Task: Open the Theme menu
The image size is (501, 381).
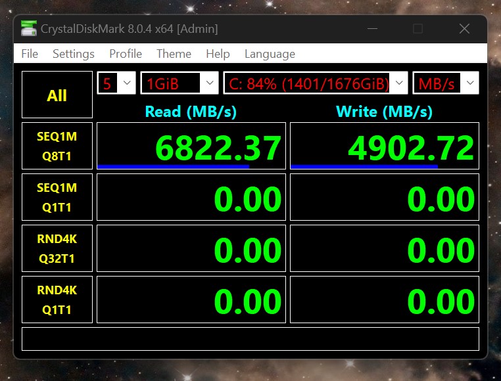Action: (x=174, y=54)
